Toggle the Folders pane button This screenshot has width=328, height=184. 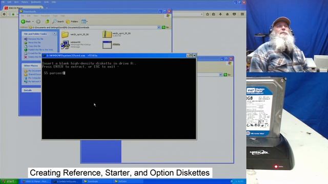point(72,21)
